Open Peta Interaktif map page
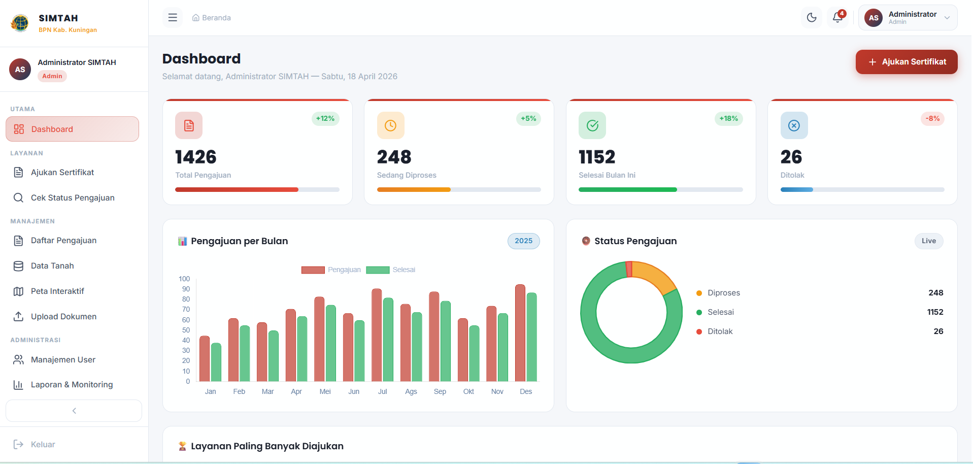 [x=72, y=291]
